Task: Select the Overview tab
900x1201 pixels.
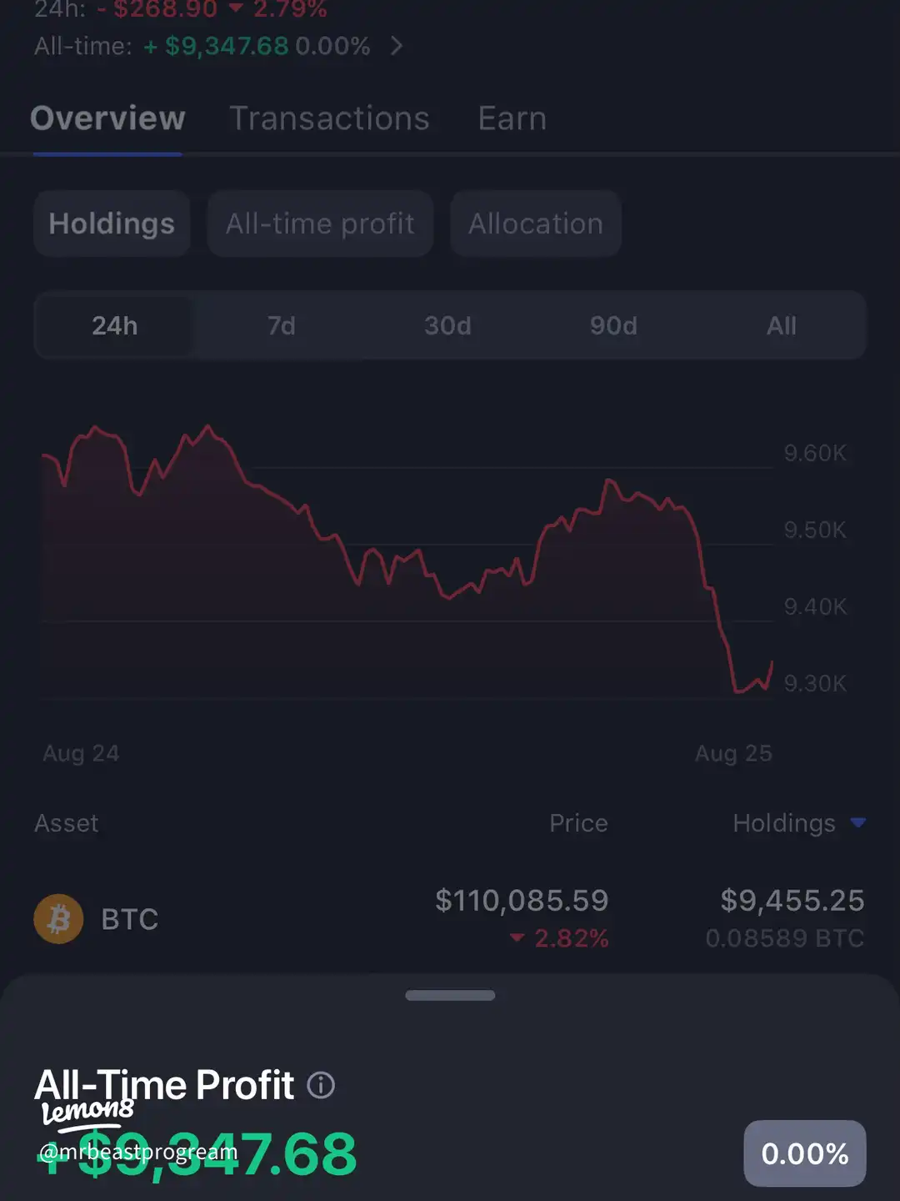Action: [107, 118]
